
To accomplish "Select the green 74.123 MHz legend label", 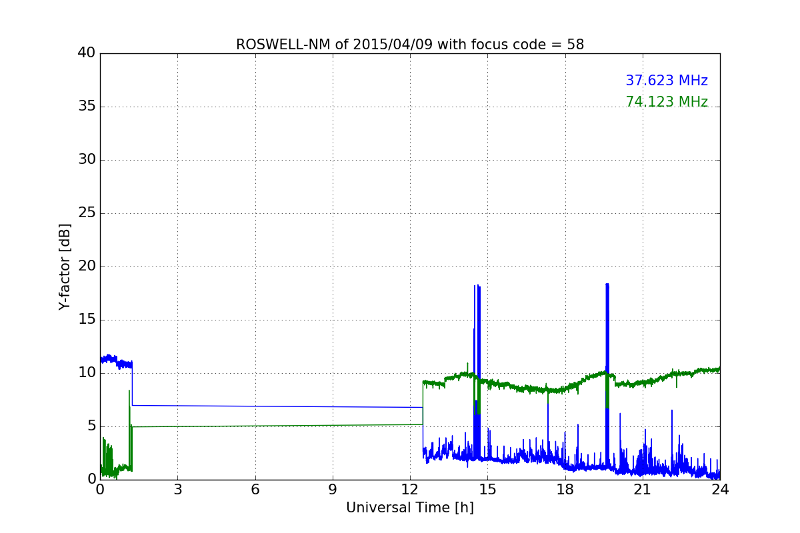I will point(667,102).
